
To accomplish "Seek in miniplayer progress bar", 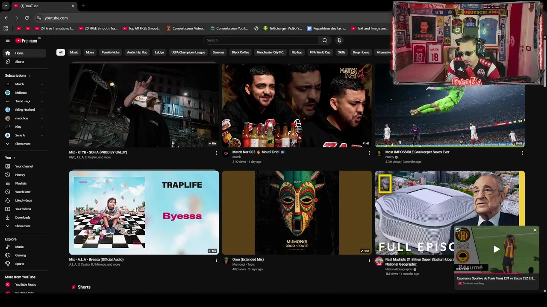I will click(496, 273).
